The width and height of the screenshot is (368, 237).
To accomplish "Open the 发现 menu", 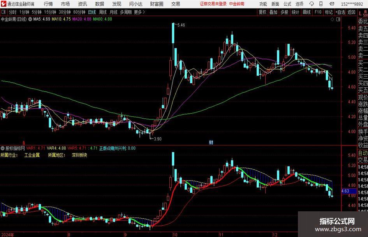I will pos(117,4).
